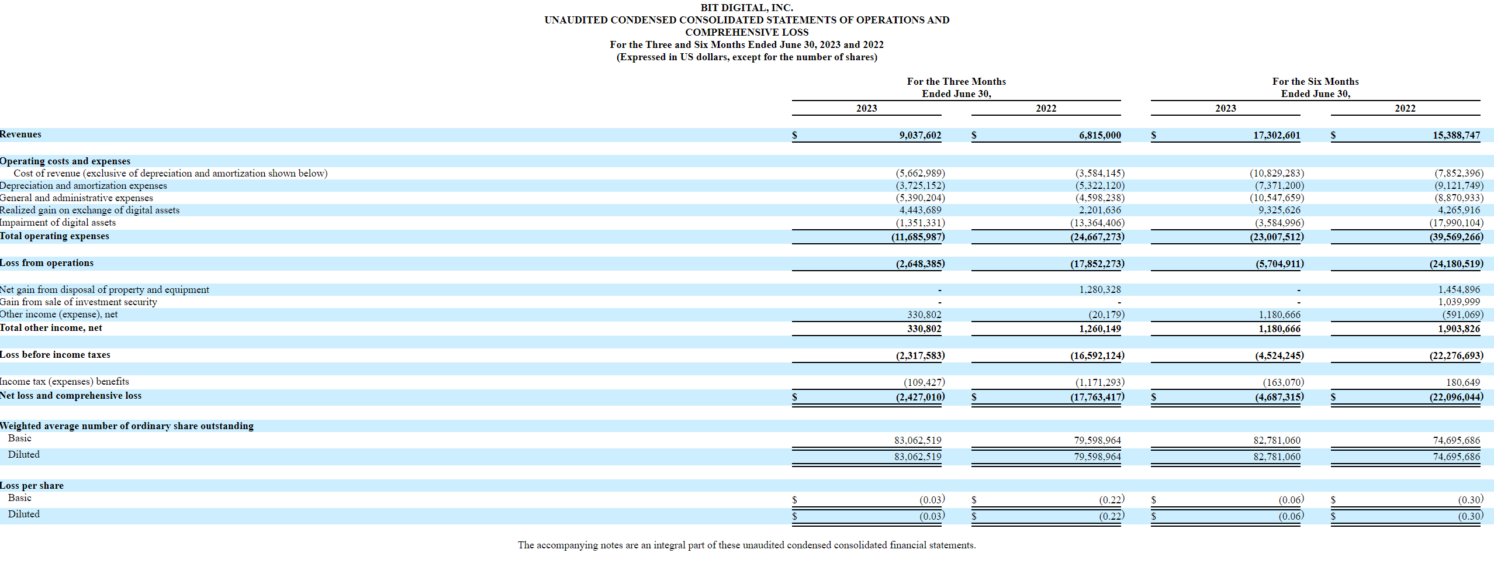Click 'Loss per share' heading
The height and width of the screenshot is (570, 1494).
point(32,485)
